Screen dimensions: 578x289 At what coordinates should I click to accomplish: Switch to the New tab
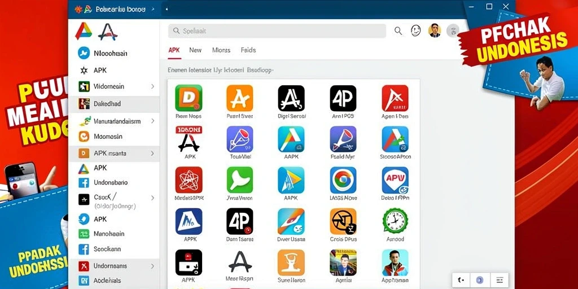pos(195,50)
